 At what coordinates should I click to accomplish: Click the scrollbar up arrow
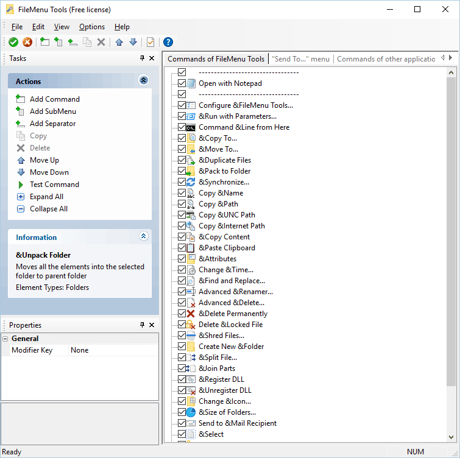451,72
